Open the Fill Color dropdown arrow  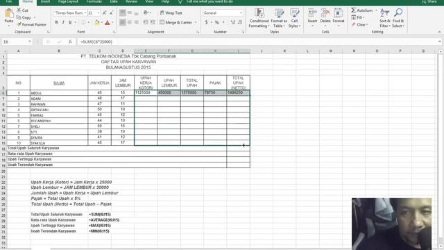click(x=102, y=22)
